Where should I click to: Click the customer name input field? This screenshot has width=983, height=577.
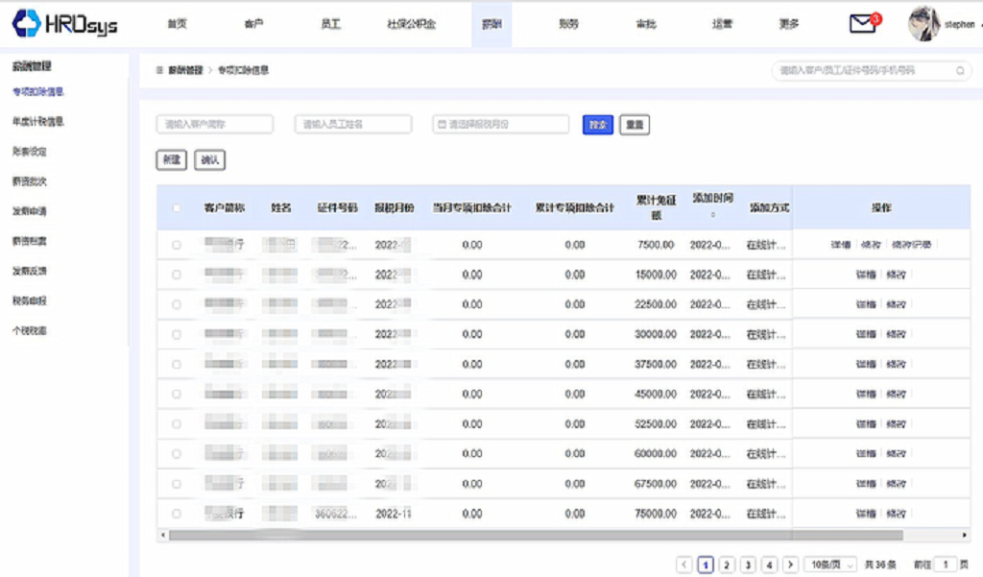tap(215, 125)
